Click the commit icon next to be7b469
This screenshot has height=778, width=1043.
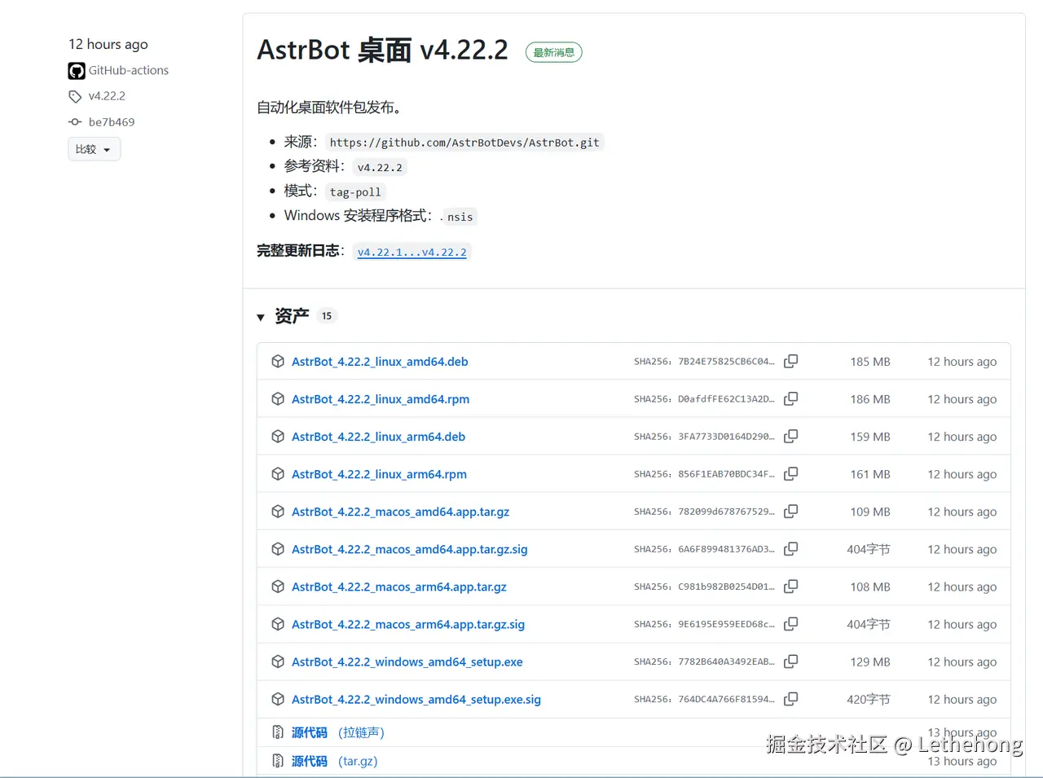[x=75, y=121]
